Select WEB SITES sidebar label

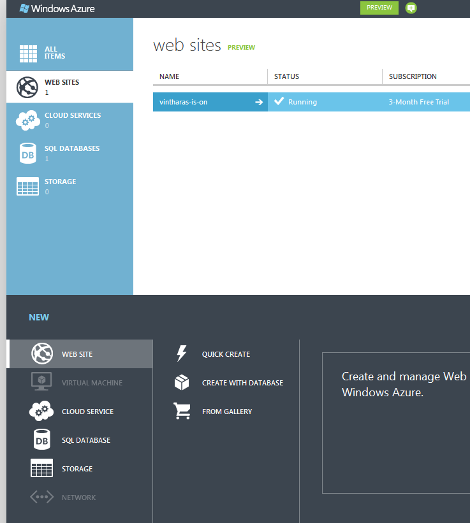(x=62, y=82)
